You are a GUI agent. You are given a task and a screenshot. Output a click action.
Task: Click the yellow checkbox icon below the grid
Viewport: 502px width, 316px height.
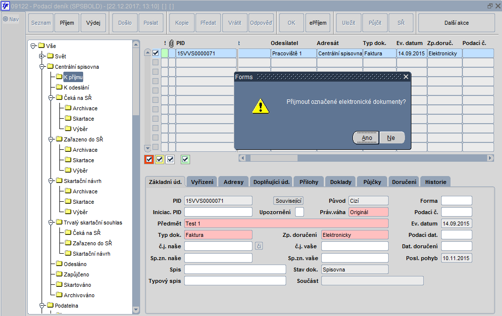tap(159, 159)
